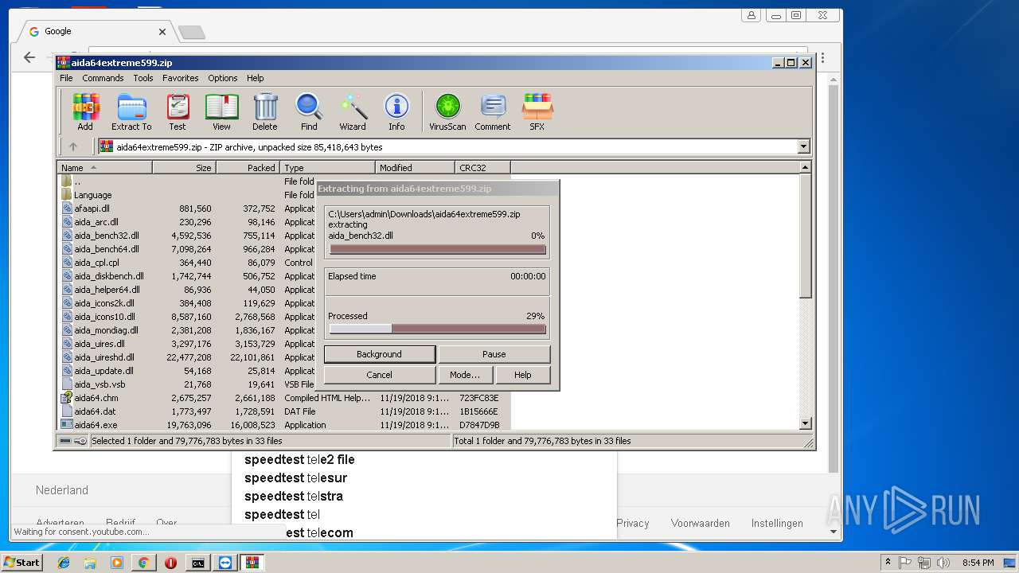Open the File menu
1019x573 pixels.
(x=66, y=78)
